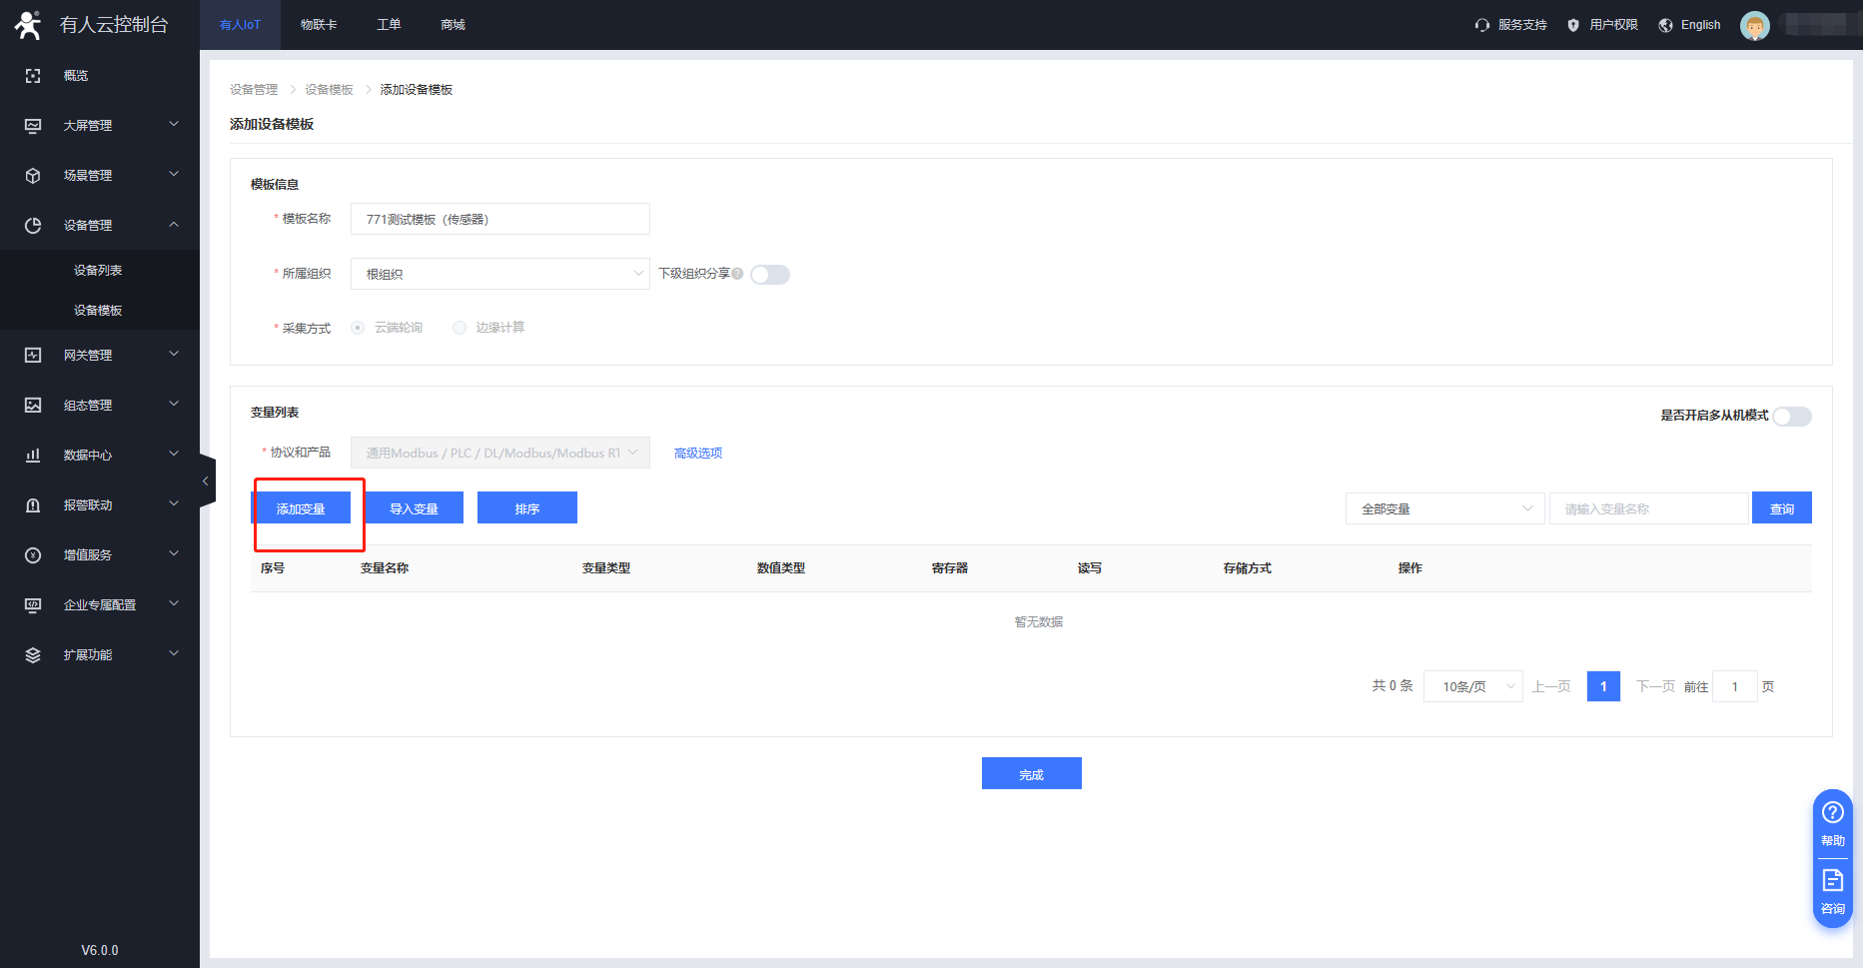The image size is (1863, 968).
Task: Click the 报警联动 alarm icon
Action: pos(33,505)
